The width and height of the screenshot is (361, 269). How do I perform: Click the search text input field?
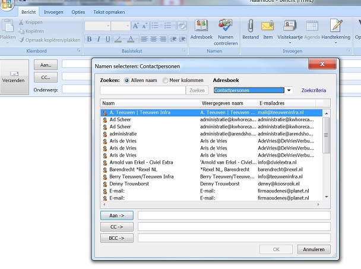pyautogui.click(x=142, y=90)
